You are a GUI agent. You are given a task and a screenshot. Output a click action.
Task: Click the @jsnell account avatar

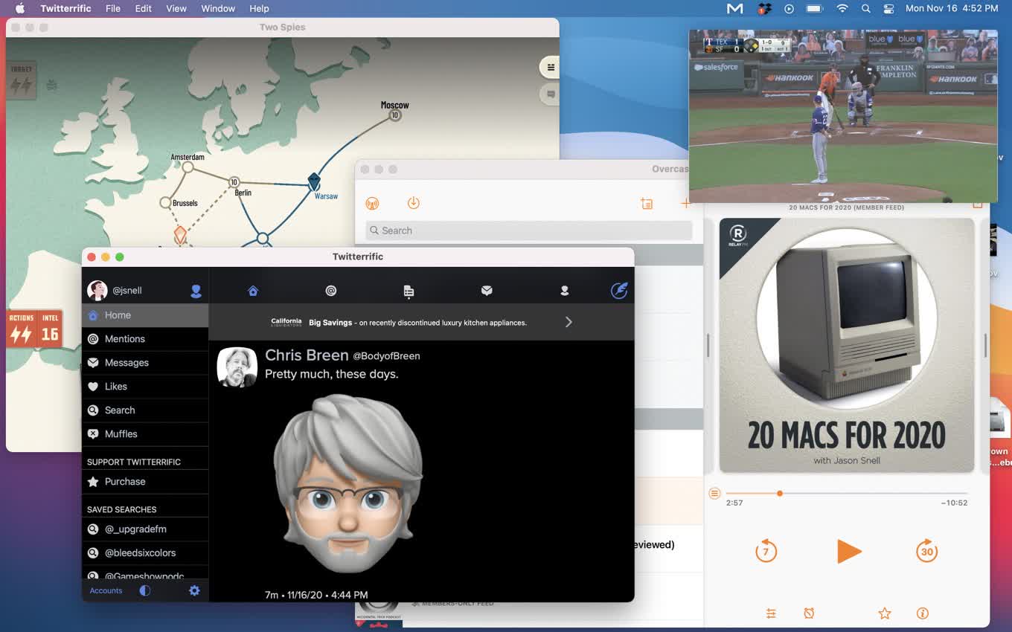97,291
